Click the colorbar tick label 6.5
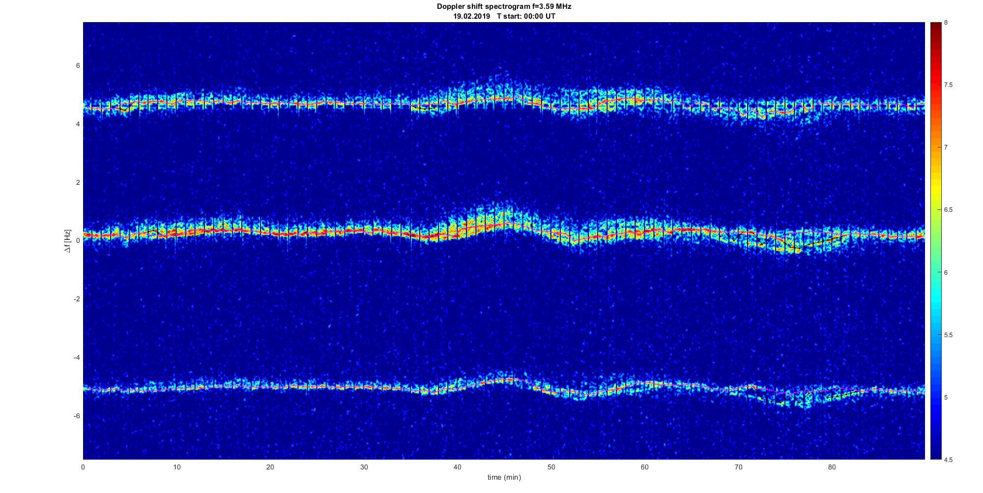The image size is (983, 493). tap(948, 210)
